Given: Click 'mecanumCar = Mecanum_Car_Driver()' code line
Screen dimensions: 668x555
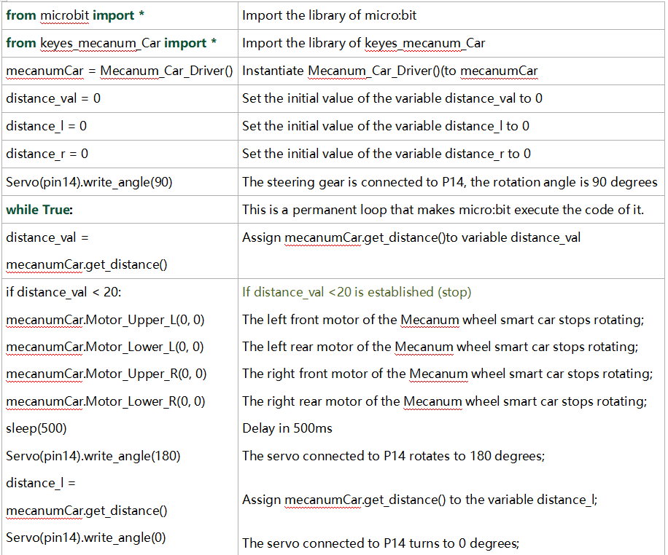Looking at the screenshot, I should click(x=120, y=71).
